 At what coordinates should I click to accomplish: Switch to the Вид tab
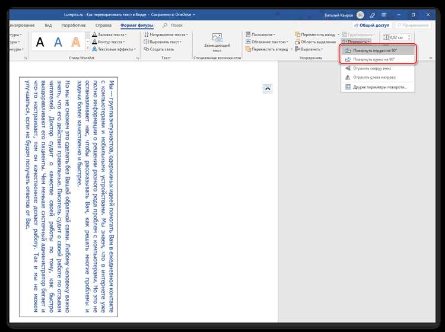click(x=48, y=25)
